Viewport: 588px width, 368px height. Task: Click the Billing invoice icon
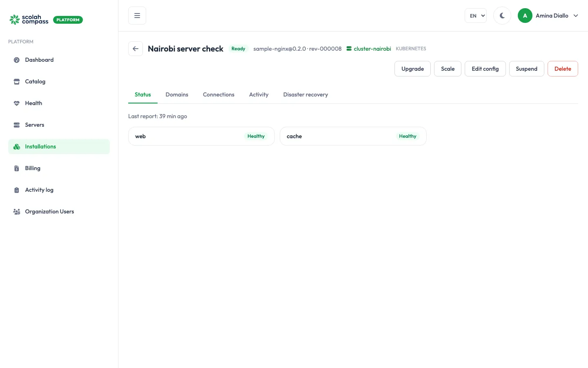pyautogui.click(x=17, y=168)
